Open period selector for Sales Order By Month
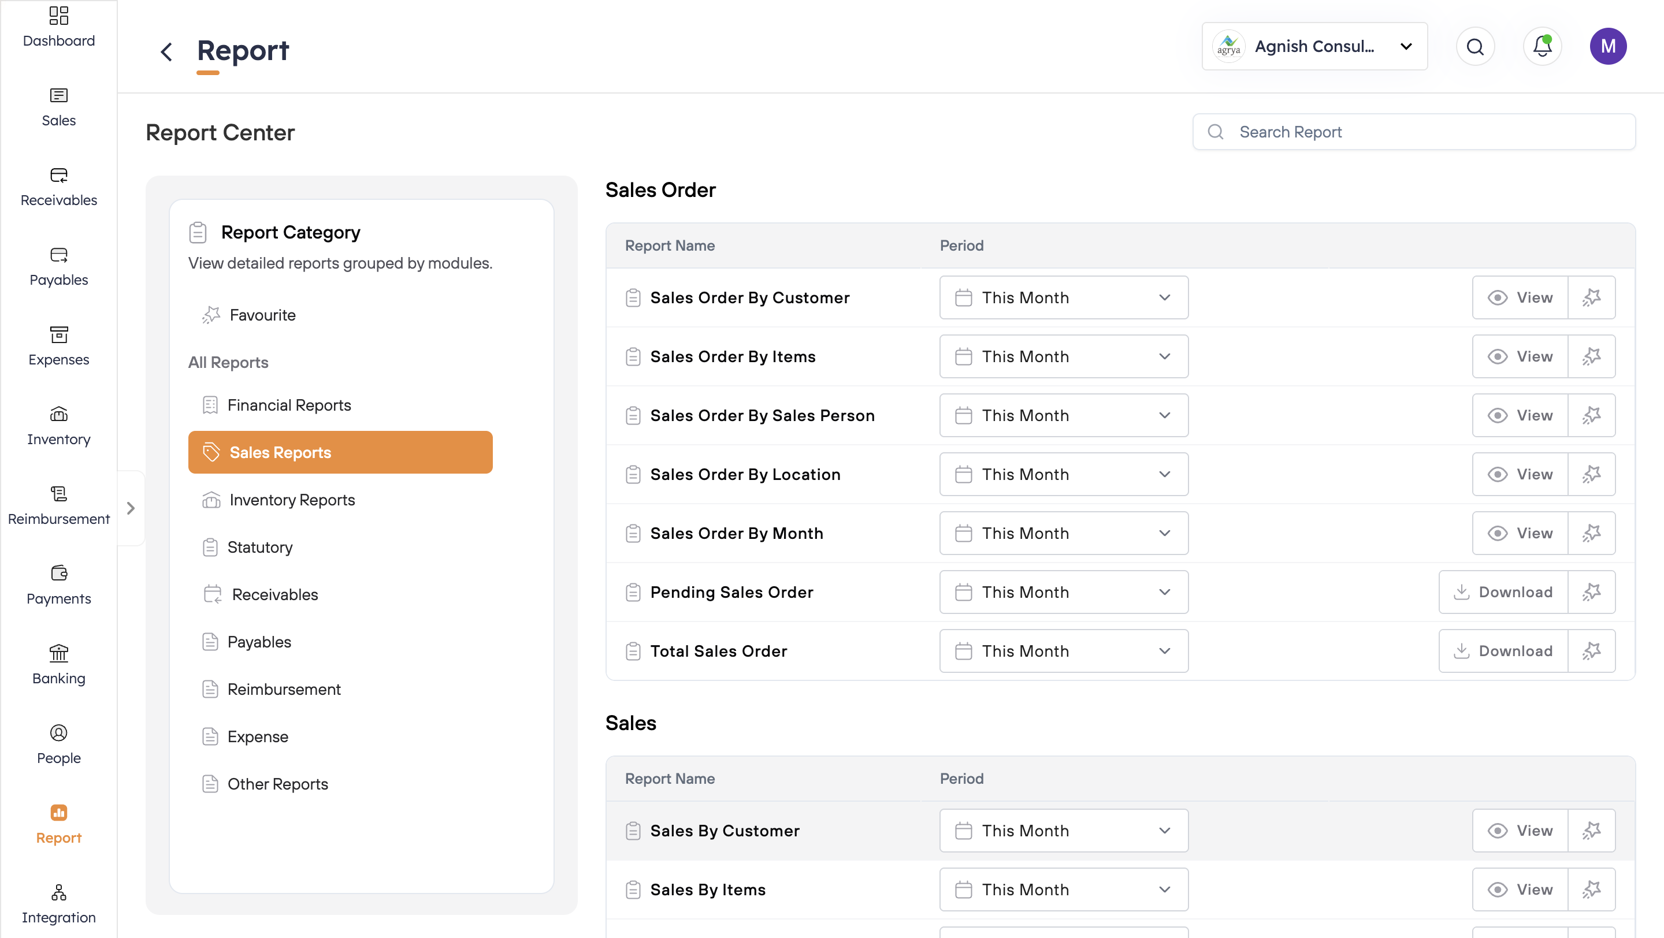 [x=1063, y=533]
